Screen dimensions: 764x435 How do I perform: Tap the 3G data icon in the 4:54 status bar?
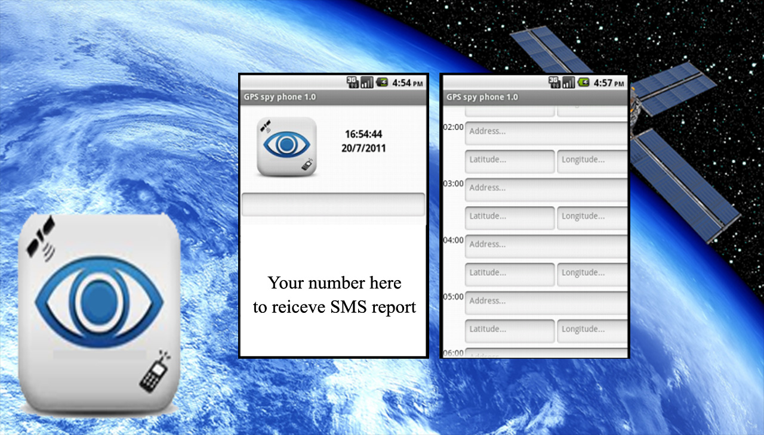(352, 82)
